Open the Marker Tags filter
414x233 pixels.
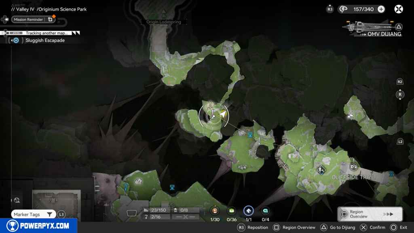(33, 214)
